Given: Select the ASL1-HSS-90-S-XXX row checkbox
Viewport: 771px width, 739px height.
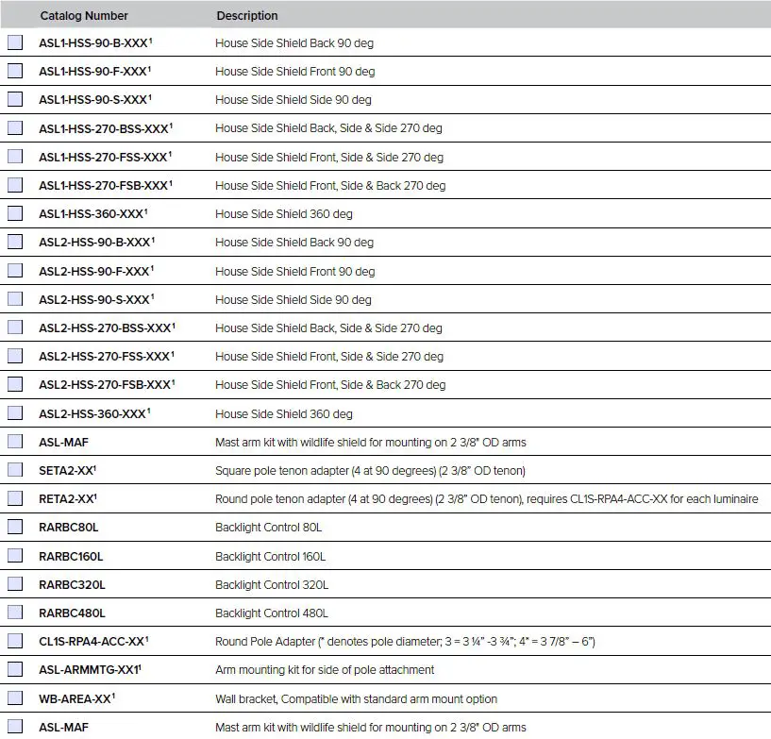Looking at the screenshot, I should coord(15,99).
